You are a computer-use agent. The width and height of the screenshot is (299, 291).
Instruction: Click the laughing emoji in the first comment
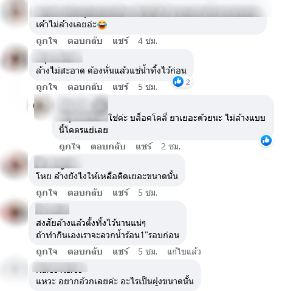coord(102,25)
